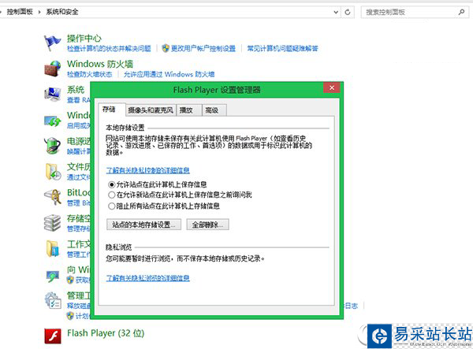Click the File History folder icon

coord(53,172)
